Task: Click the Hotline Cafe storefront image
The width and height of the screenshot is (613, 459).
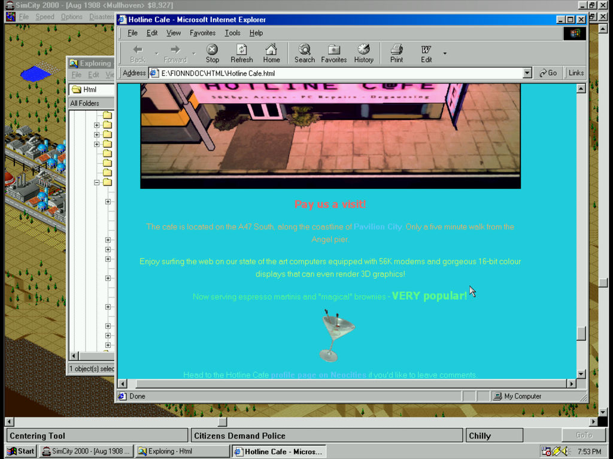Action: point(330,136)
